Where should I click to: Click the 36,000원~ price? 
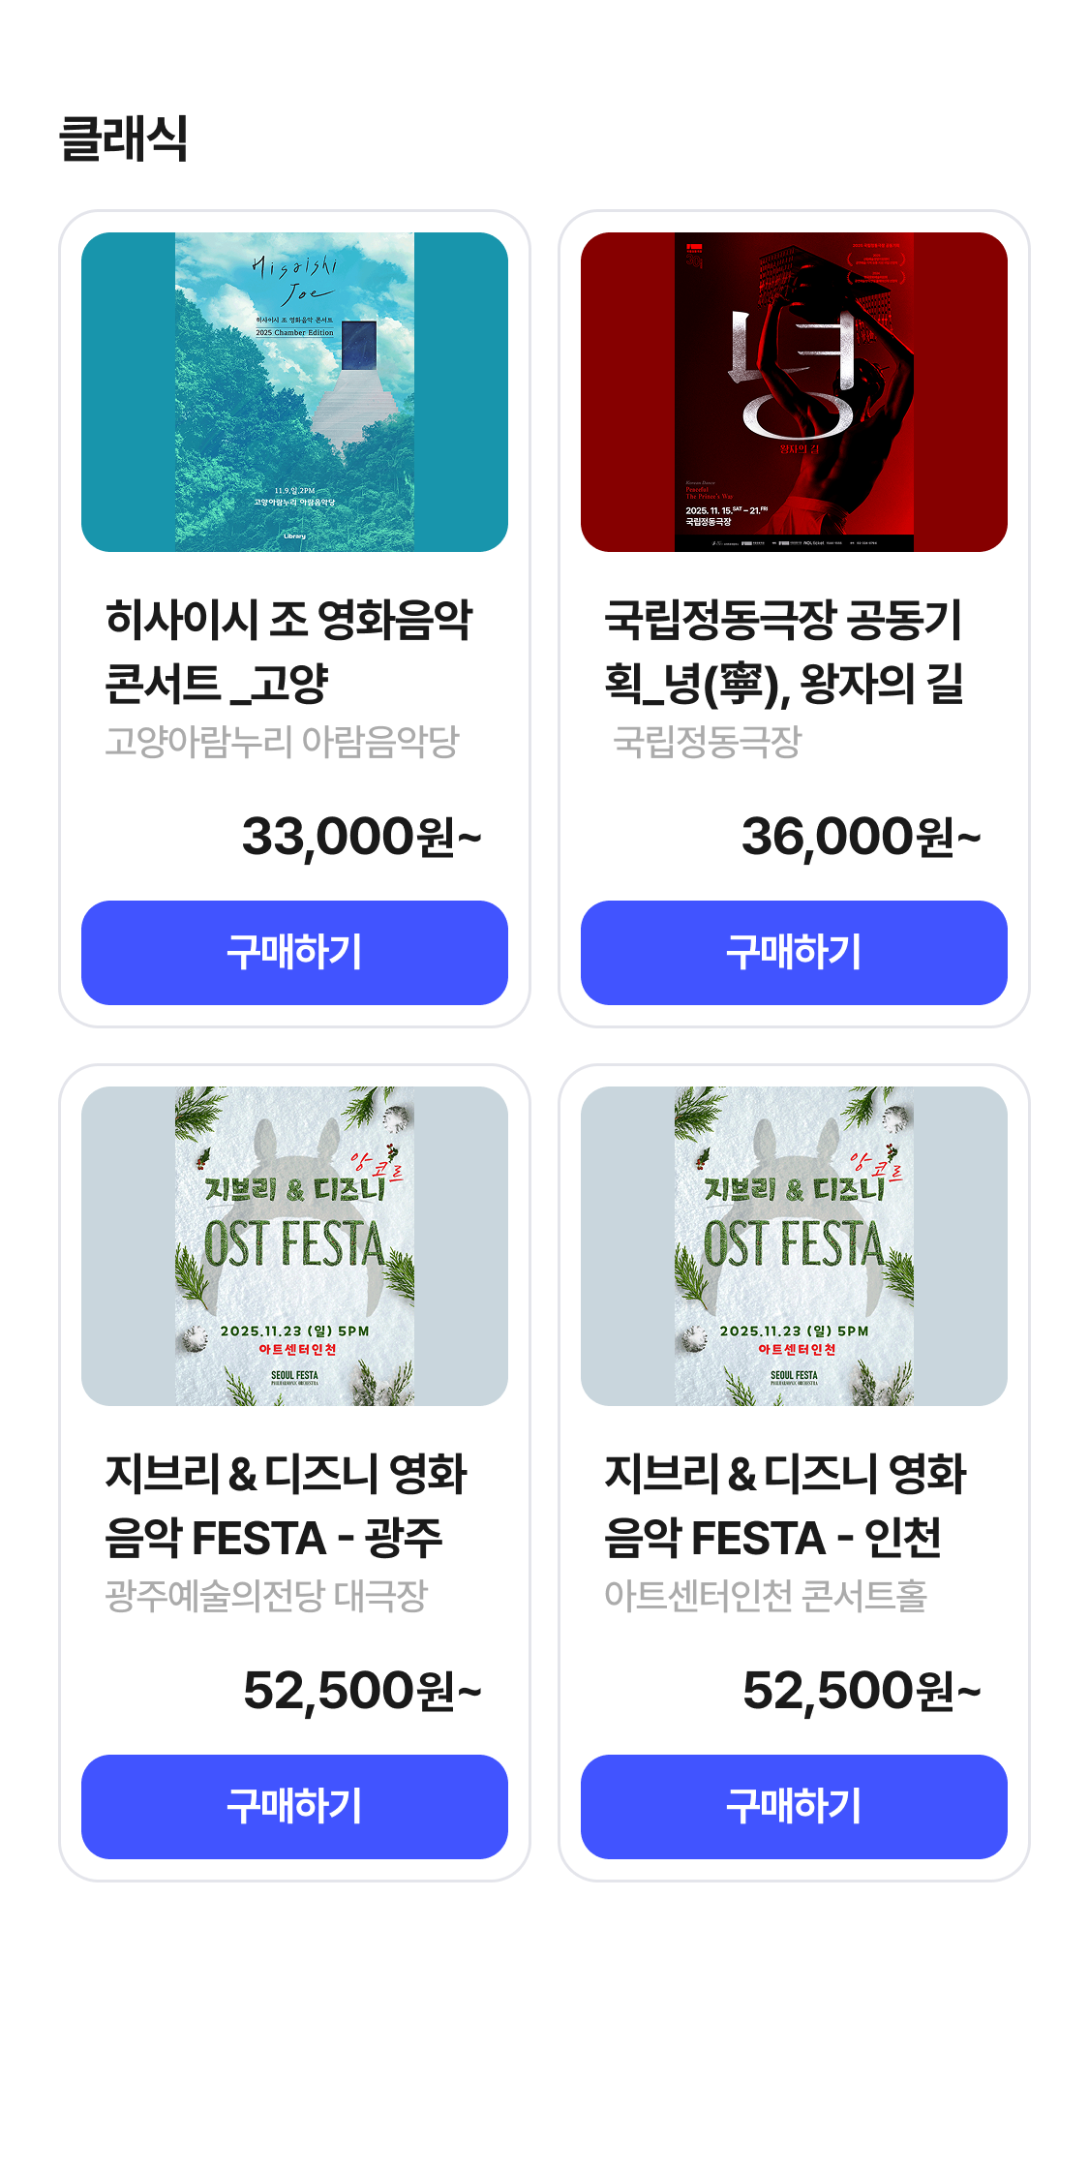861,837
